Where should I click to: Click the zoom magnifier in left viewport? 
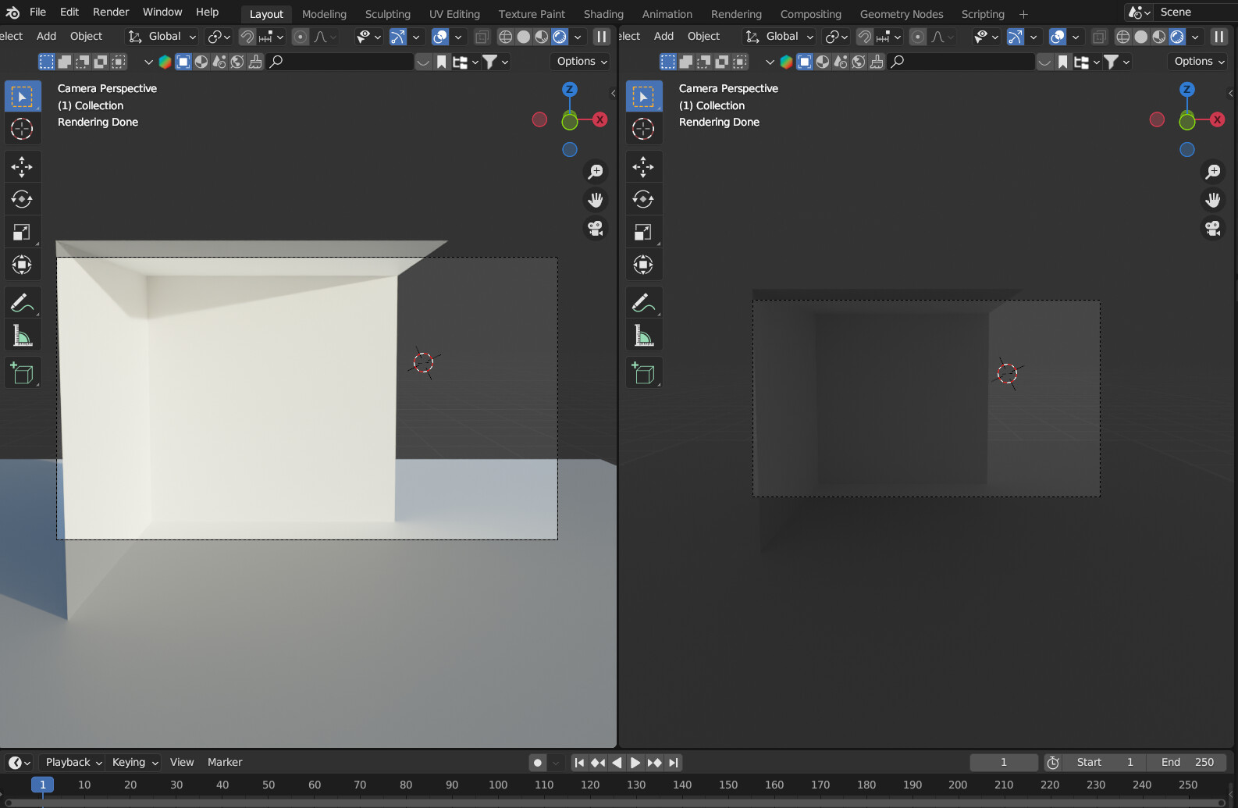(x=596, y=172)
